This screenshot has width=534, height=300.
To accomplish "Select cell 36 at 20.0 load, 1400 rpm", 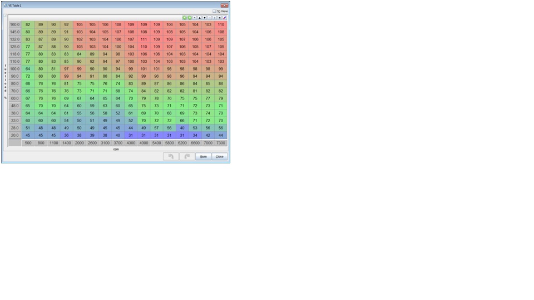I will (66, 136).
